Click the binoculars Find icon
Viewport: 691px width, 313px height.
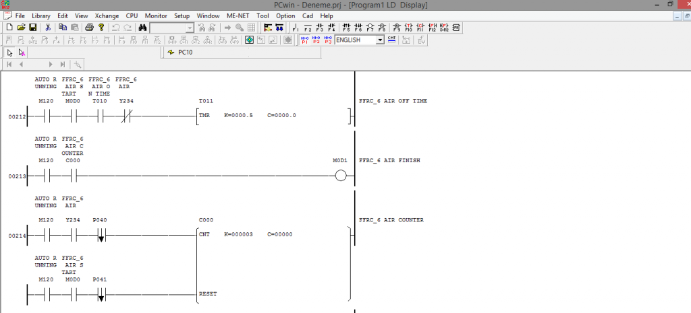click(142, 28)
